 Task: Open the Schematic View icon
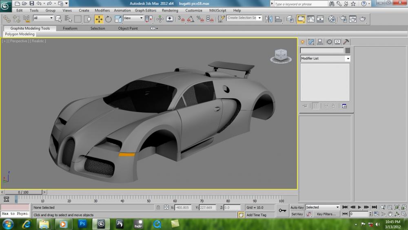click(320, 19)
